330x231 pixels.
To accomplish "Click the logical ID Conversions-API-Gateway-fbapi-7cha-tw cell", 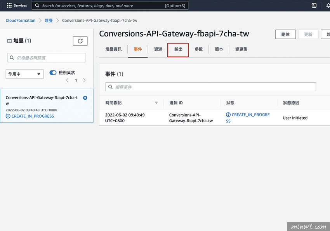I will pyautogui.click(x=191, y=118).
